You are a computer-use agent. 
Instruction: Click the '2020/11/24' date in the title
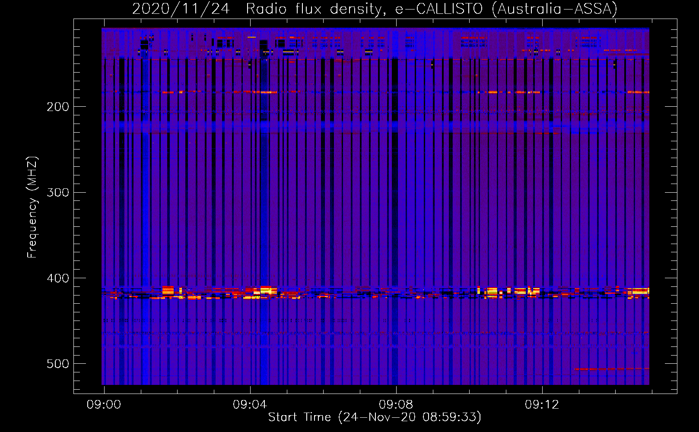click(181, 9)
